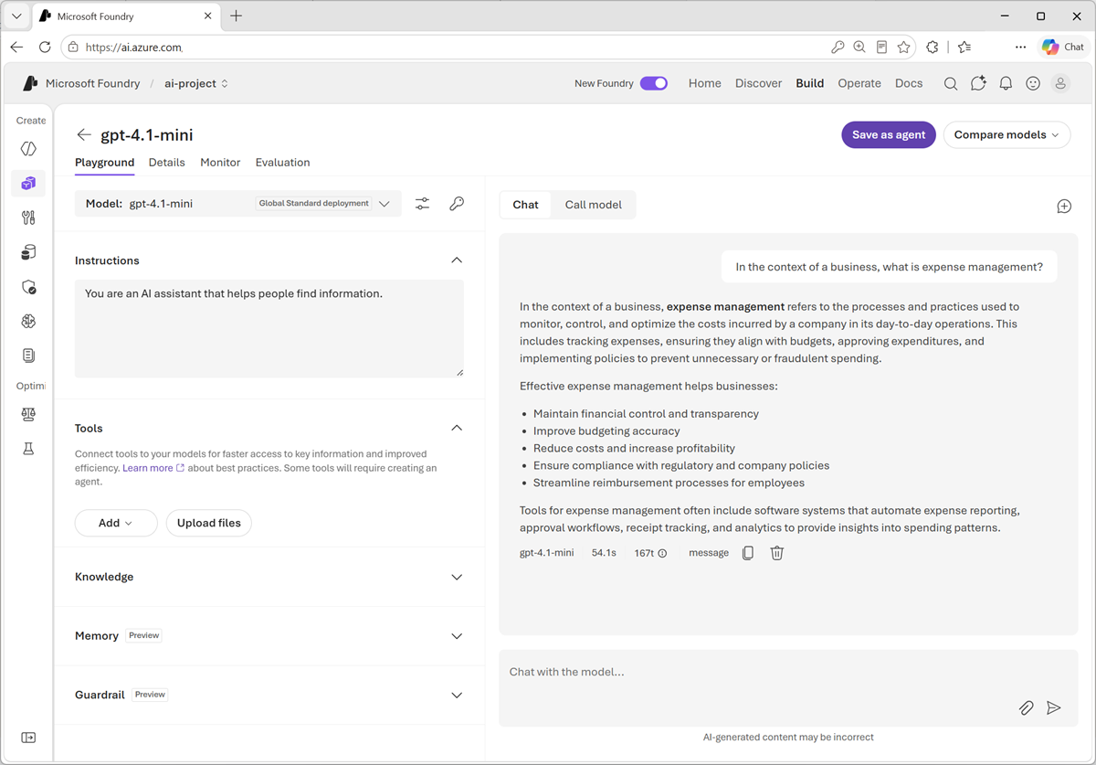
Task: Open the brain icon in sidebar
Action: pyautogui.click(x=28, y=321)
